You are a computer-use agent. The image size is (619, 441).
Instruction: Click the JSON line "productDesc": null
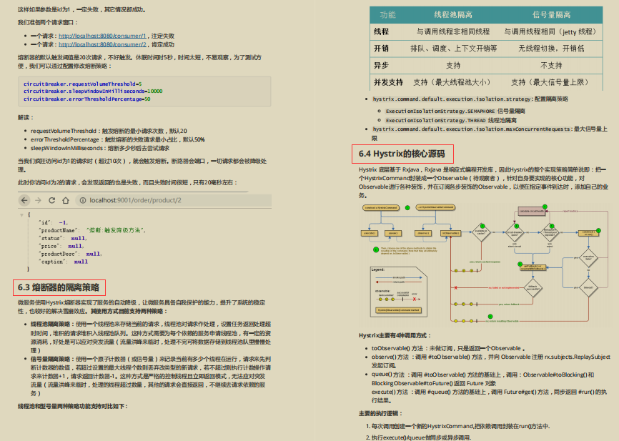tap(70, 254)
